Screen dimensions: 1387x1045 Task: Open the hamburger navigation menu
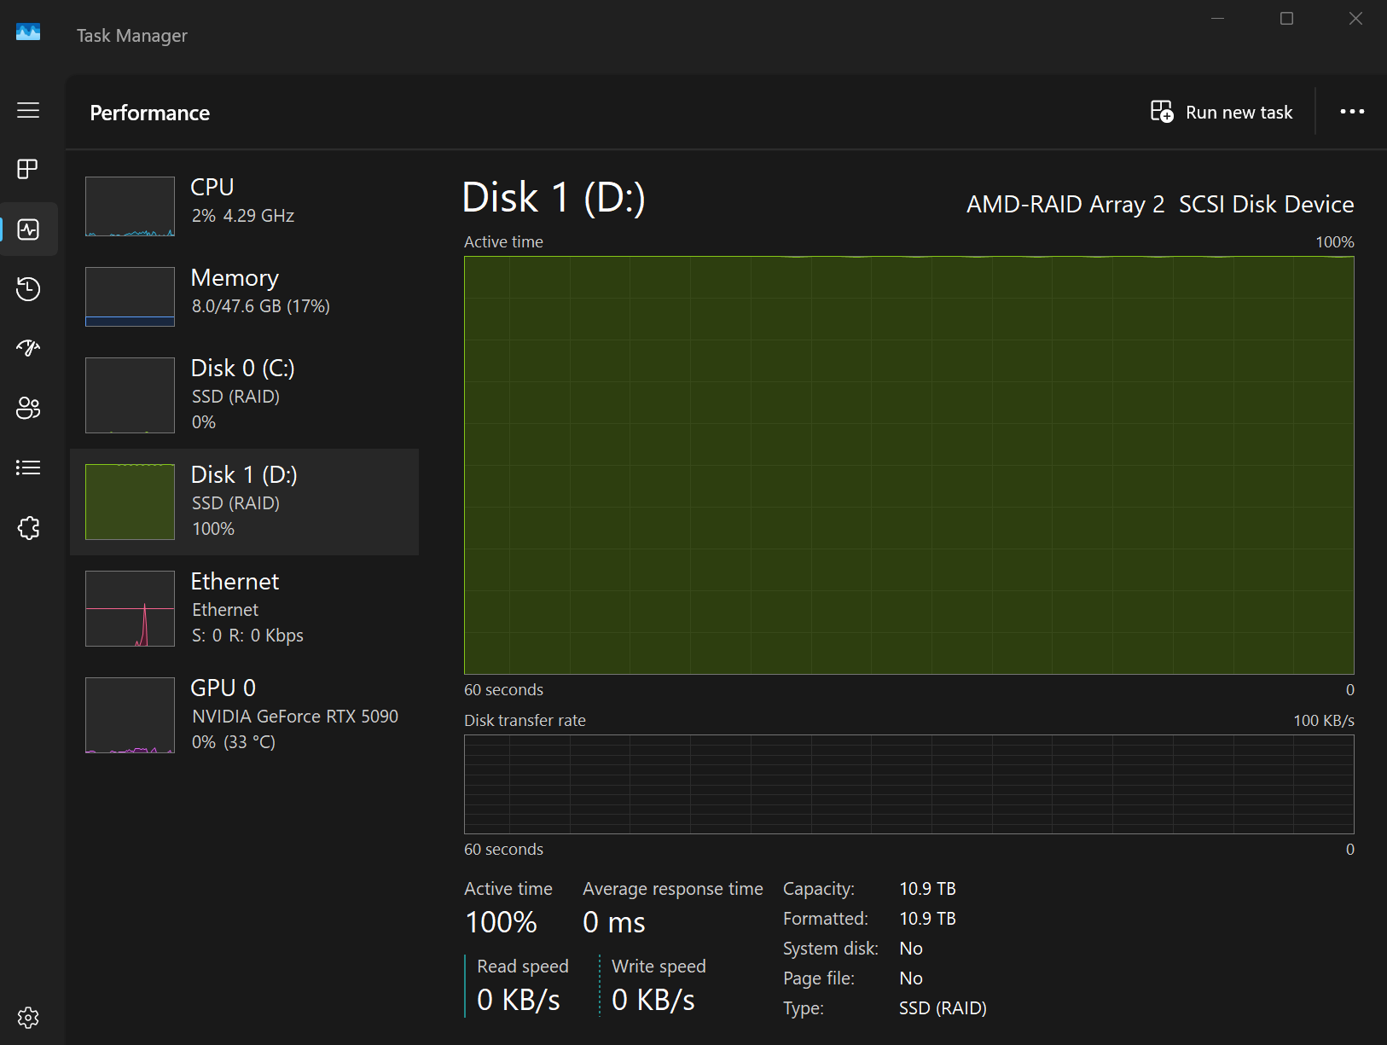(28, 110)
